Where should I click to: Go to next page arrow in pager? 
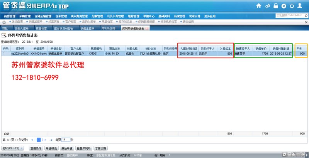click(x=46, y=140)
